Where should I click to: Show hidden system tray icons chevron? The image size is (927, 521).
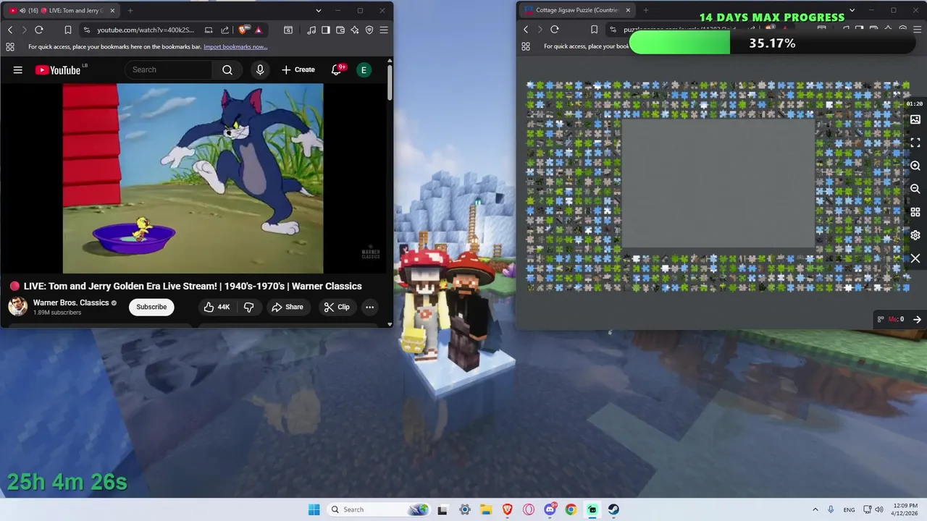(815, 509)
